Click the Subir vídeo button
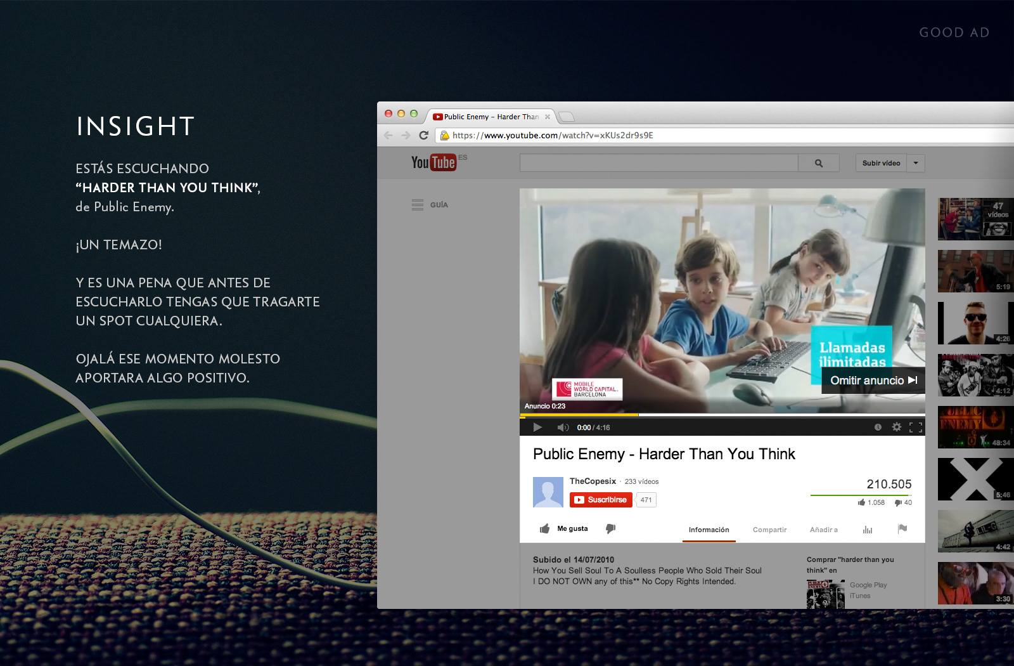The width and height of the screenshot is (1014, 666). tap(881, 163)
